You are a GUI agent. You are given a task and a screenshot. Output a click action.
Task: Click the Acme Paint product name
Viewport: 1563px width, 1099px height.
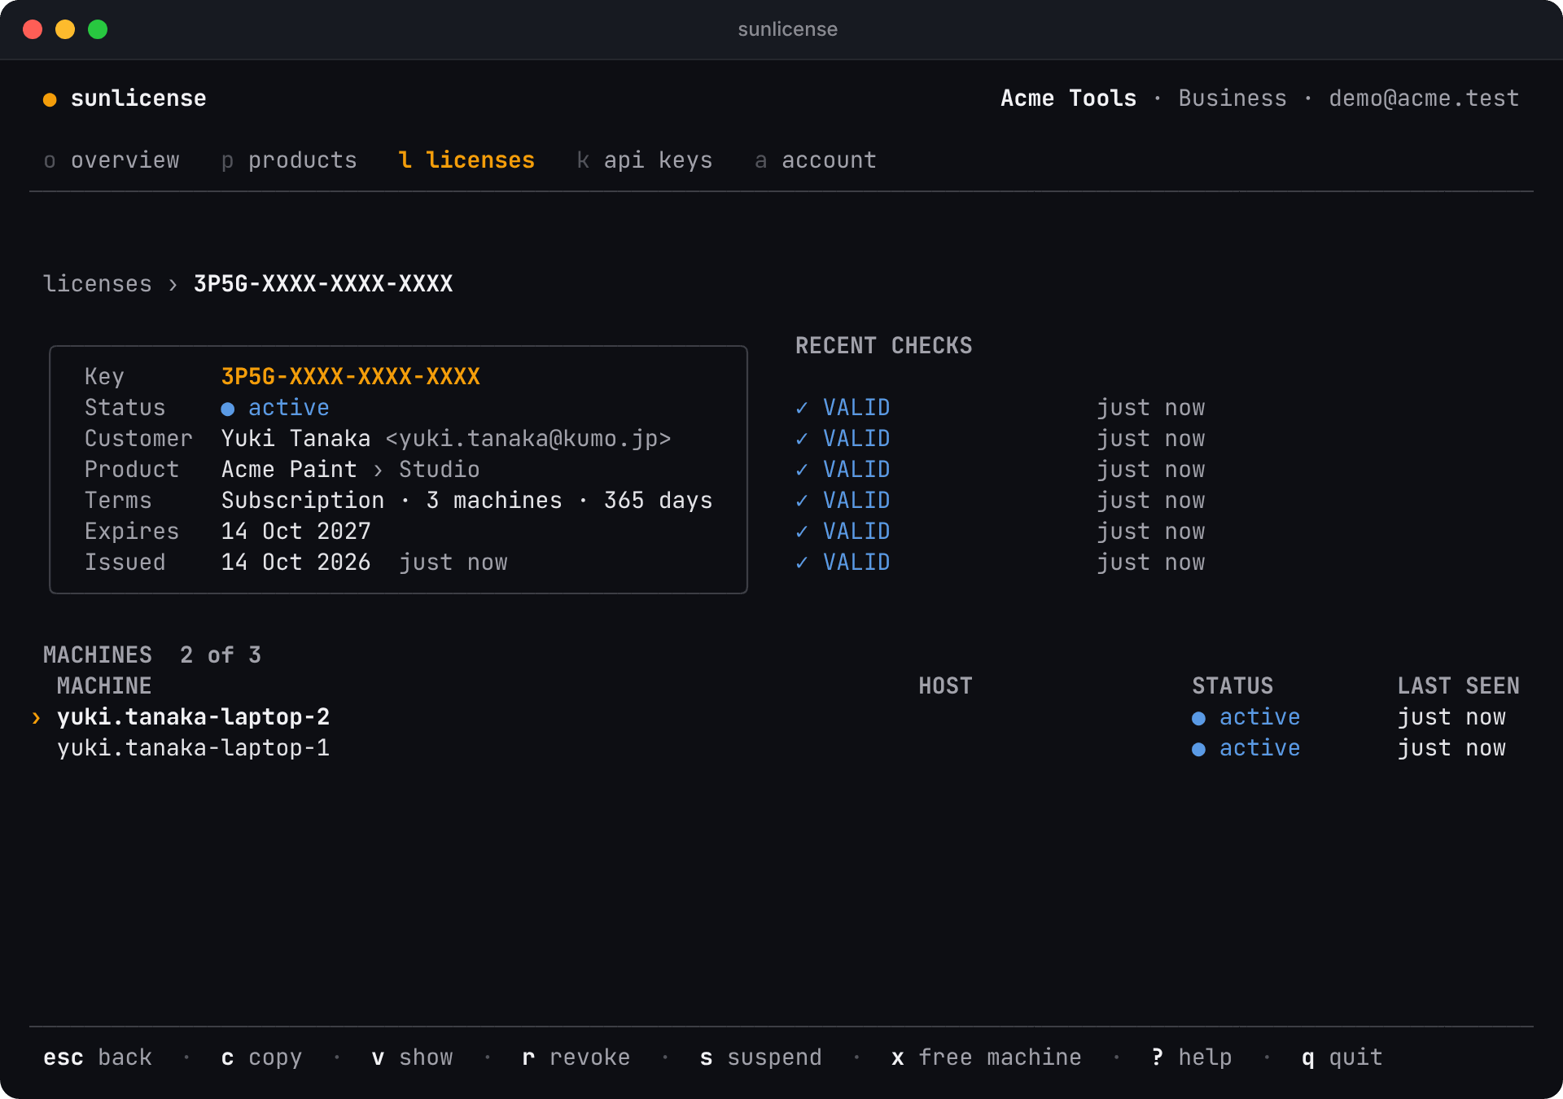coord(289,470)
